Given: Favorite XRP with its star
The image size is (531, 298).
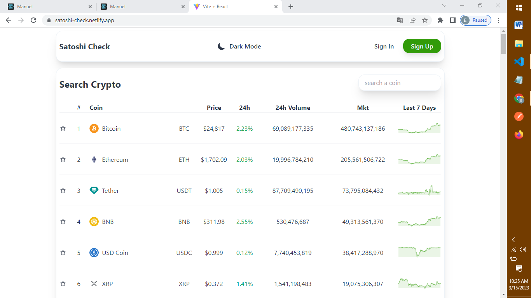Looking at the screenshot, I should coord(63,284).
